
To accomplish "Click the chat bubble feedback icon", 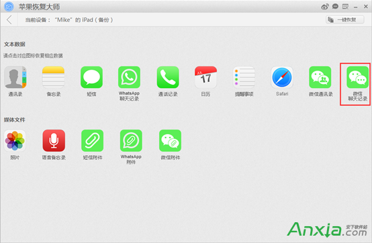I will (x=335, y=7).
